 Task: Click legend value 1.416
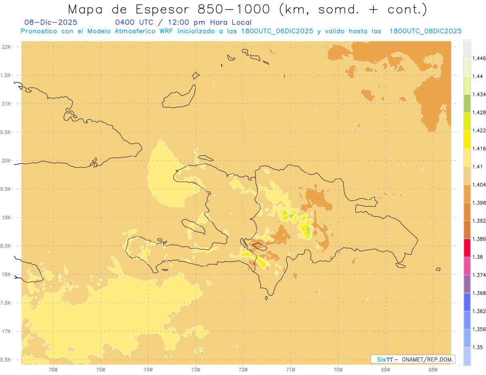pyautogui.click(x=479, y=148)
